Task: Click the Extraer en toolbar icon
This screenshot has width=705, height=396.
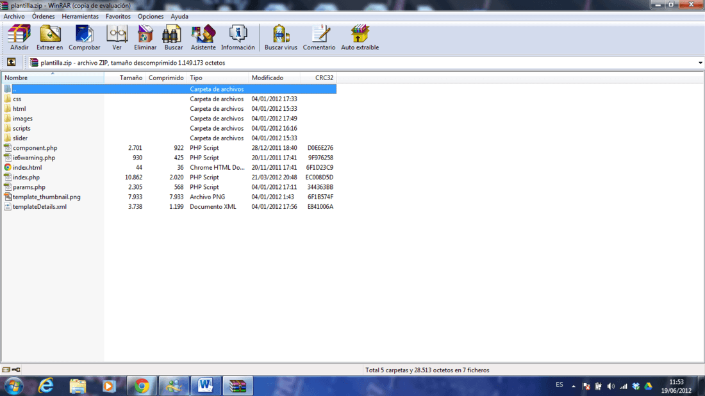Action: (49, 38)
